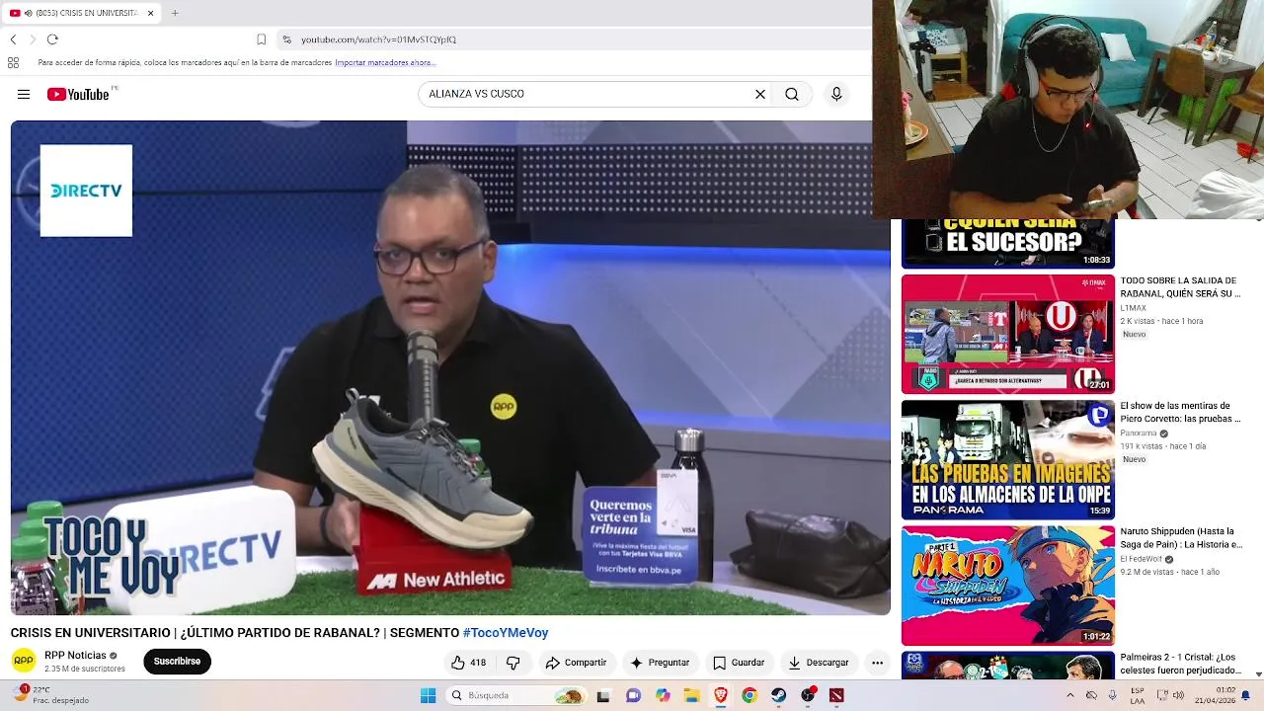Open the L1MAX channel name
Viewport: 1264px width, 711px height.
(x=1133, y=308)
